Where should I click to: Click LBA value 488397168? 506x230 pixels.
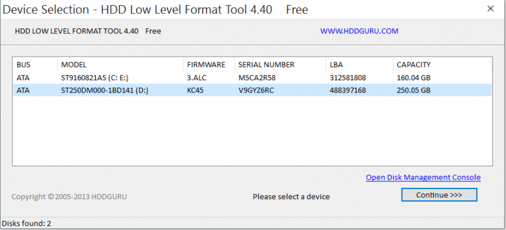click(348, 90)
